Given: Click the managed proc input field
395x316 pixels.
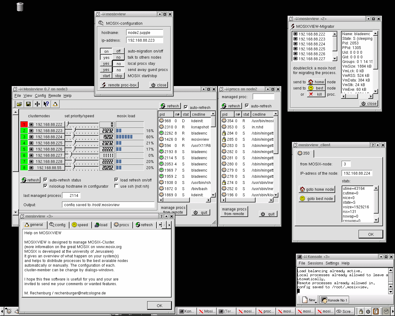Looking at the screenshot, I should [263, 97].
